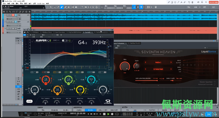Toggle the SurferEQ2 plugin power button
Screen dimensions: 219x118
click(25, 35)
